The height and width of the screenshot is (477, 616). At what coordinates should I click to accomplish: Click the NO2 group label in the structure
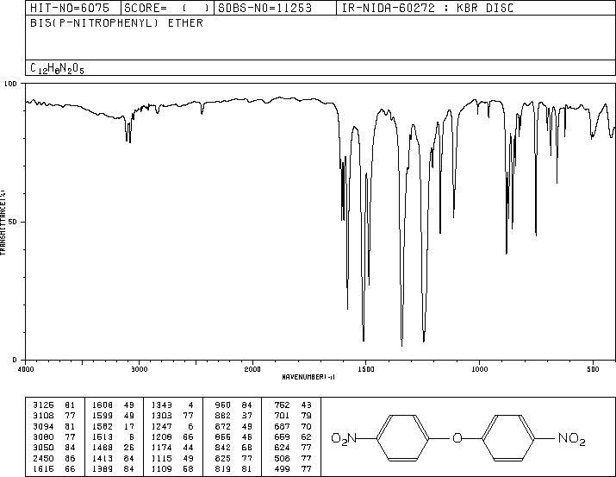coord(572,438)
